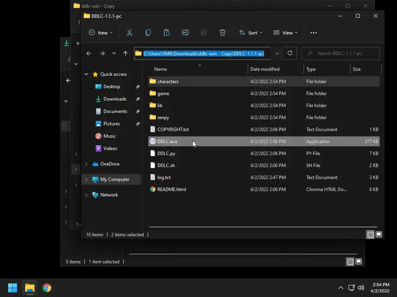Select the log.txt file
Viewport: 397px width, 297px height.
coord(264,177)
